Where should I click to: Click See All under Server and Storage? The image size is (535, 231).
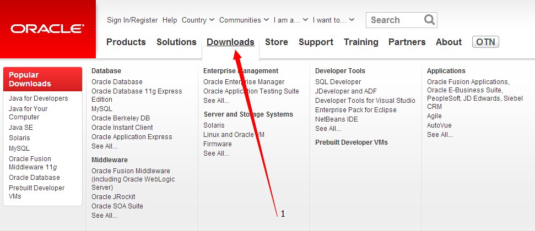[x=217, y=153]
